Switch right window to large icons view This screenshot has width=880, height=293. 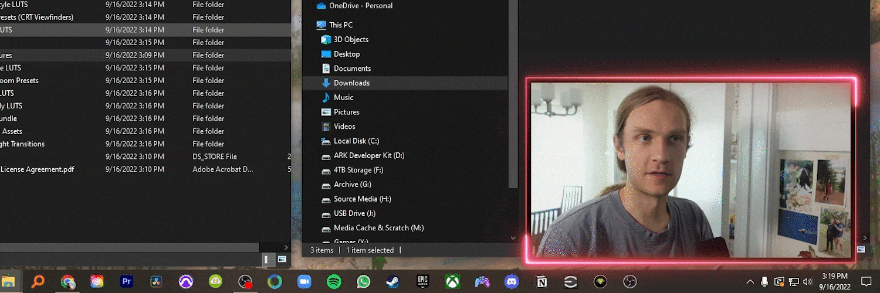pyautogui.click(x=861, y=250)
